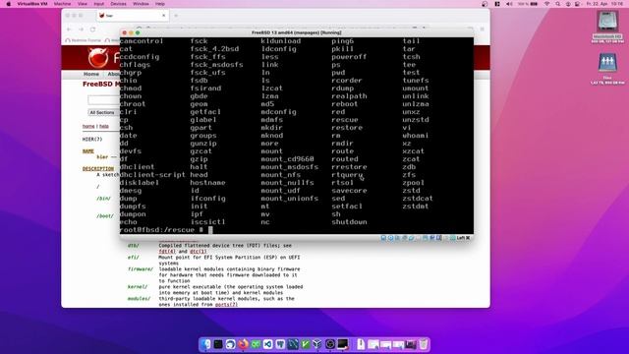Click Home in FreeBSD site navigation

click(x=91, y=74)
